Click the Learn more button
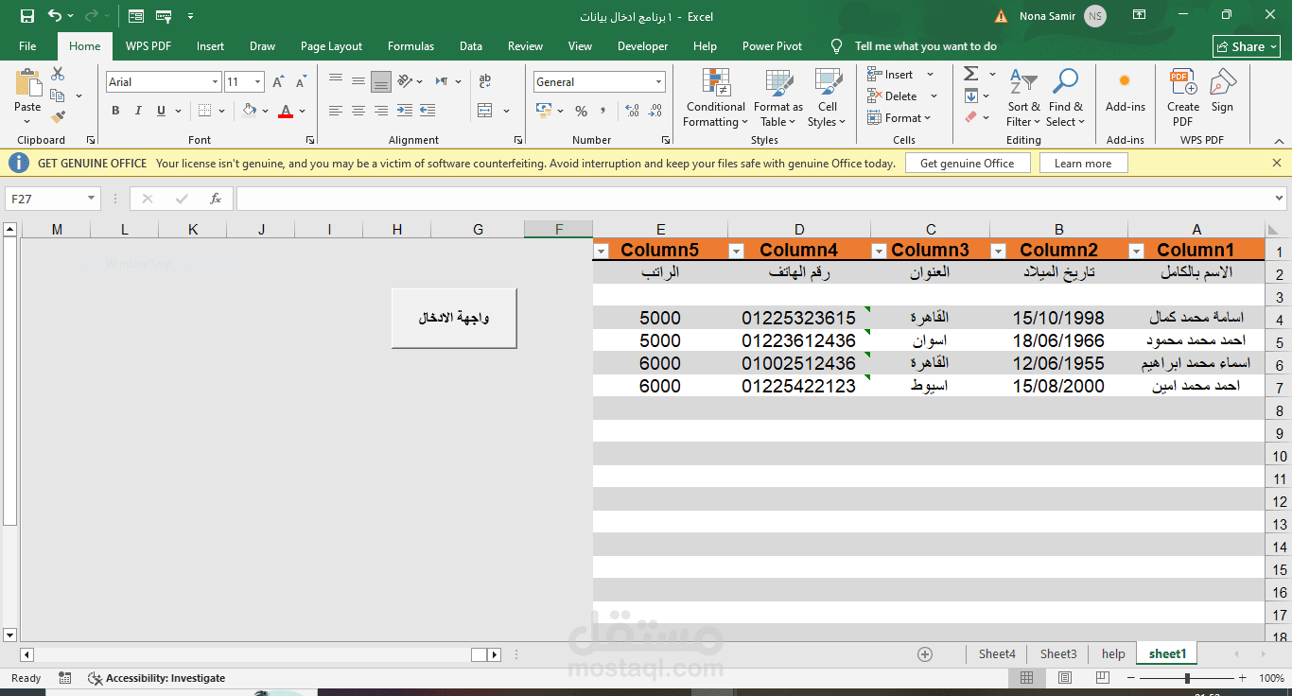Screen dimensions: 1292x696 point(1083,164)
